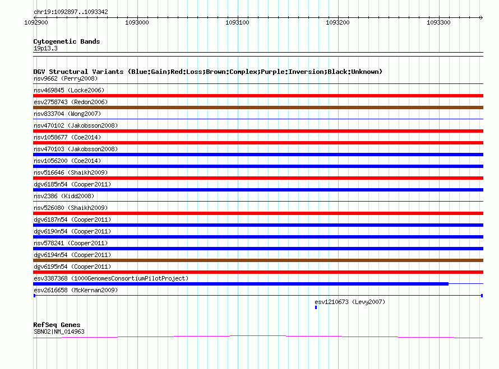The width and height of the screenshot is (499, 369).
Task: Click the dgv6187n54 (Cooper2011) label
Action: 72,219
